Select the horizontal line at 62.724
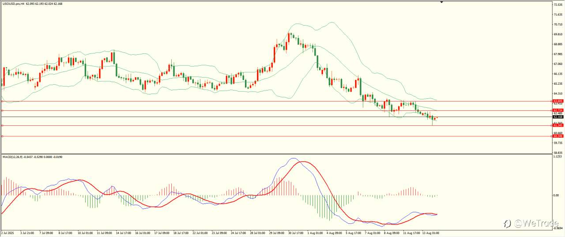This screenshot has width=565, height=237. pos(276,110)
